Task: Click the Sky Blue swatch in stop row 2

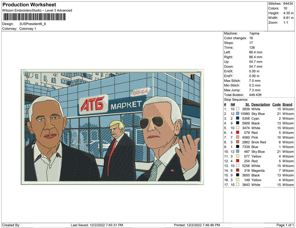Action: (238, 113)
